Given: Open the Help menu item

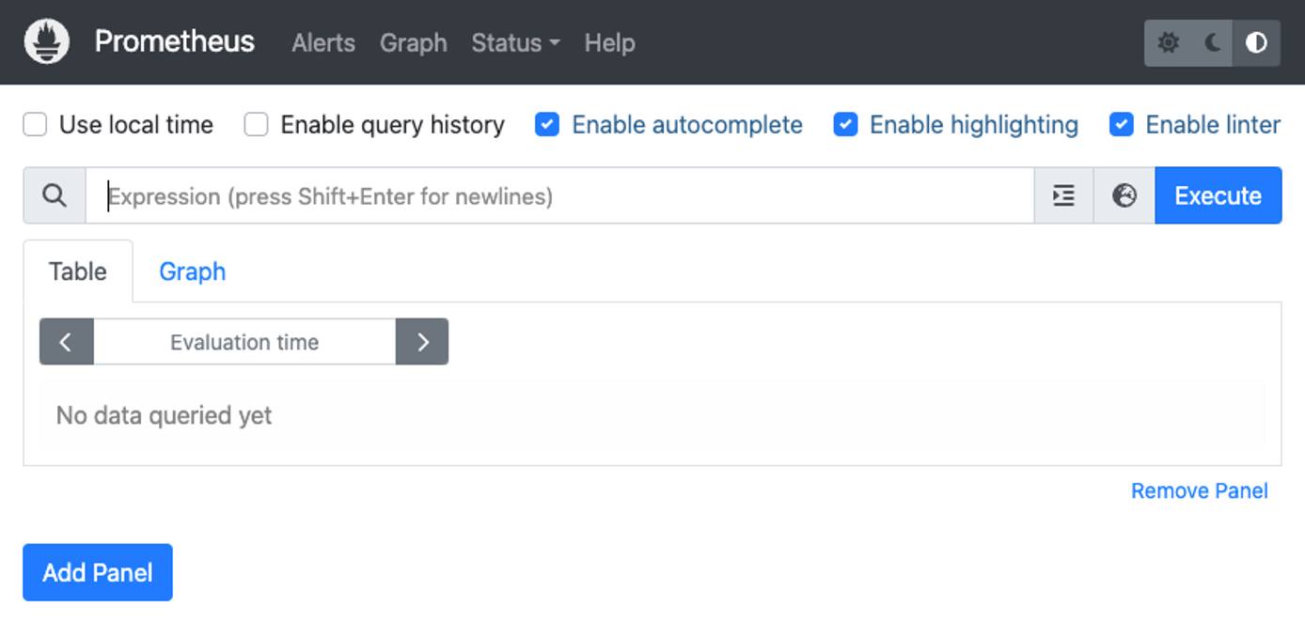Looking at the screenshot, I should (609, 42).
